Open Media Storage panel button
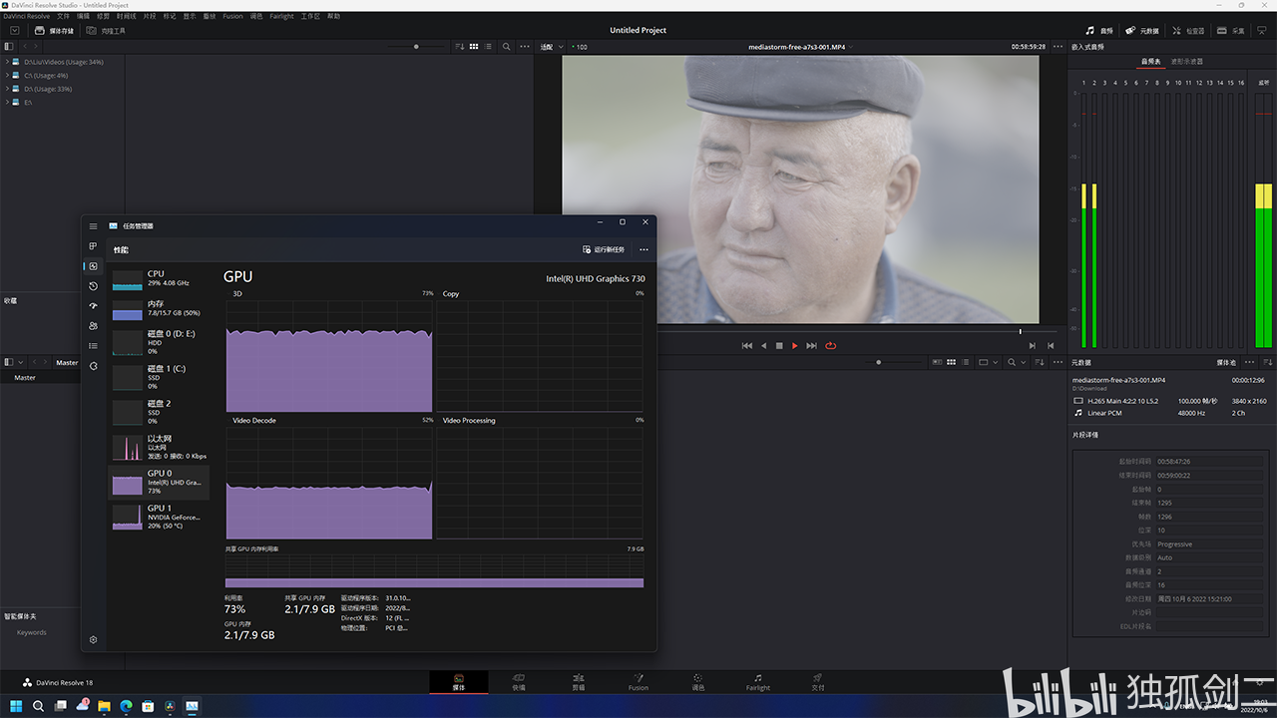The image size is (1277, 718). [x=54, y=31]
